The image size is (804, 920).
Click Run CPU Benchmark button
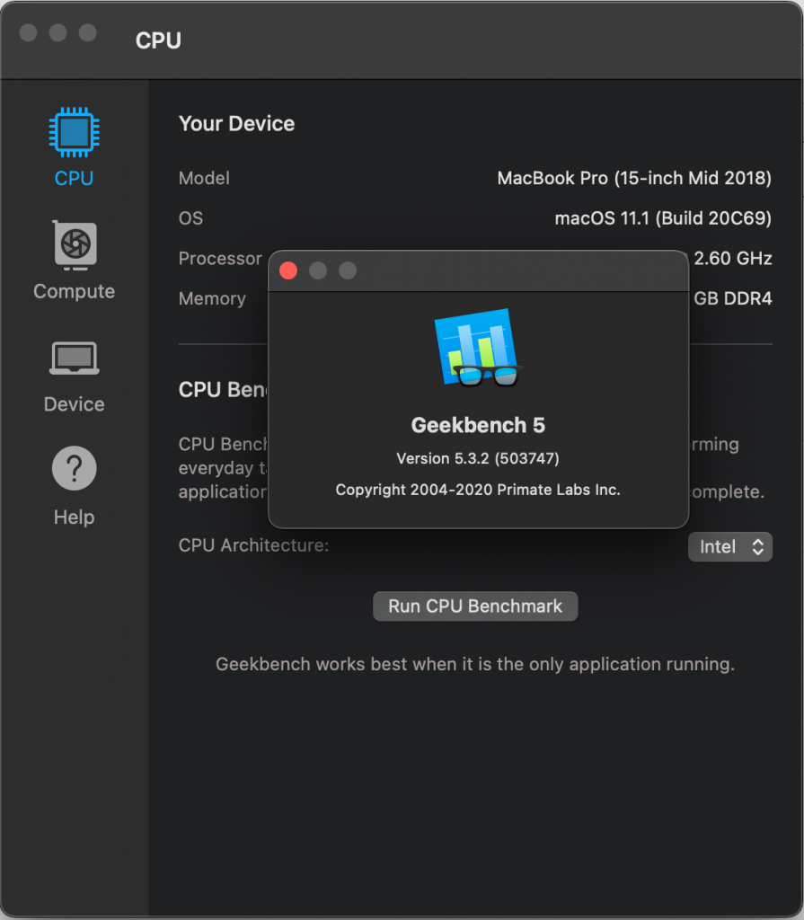475,606
